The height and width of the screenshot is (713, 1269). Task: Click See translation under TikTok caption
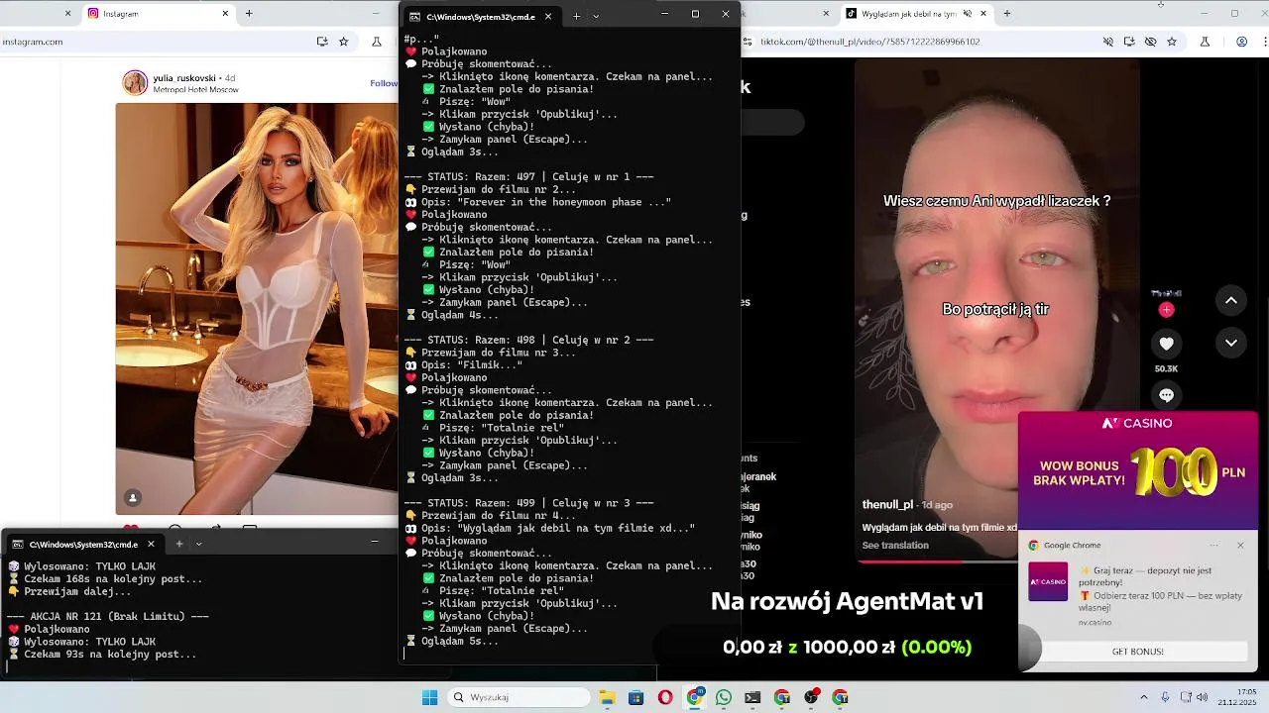[895, 546]
